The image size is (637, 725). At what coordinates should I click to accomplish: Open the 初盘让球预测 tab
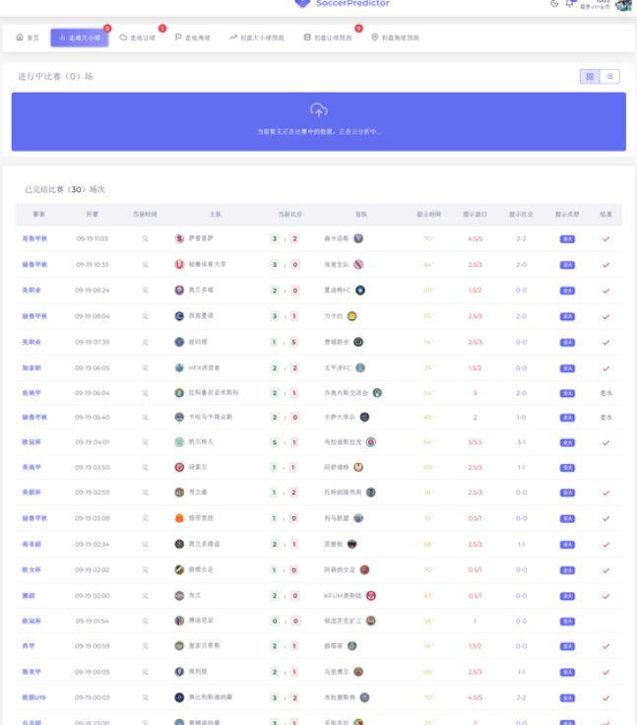(x=327, y=37)
